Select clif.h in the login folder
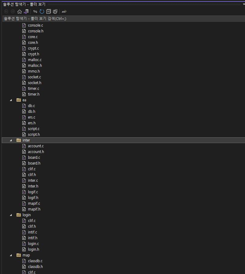 click(32, 227)
